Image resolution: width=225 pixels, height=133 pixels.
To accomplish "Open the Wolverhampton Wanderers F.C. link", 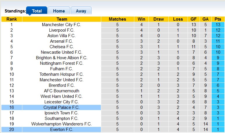I will [x=61, y=124].
